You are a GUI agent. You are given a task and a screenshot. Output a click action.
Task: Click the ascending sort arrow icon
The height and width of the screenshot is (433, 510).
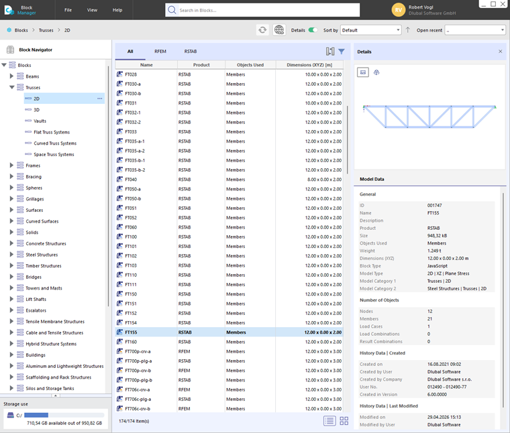408,30
